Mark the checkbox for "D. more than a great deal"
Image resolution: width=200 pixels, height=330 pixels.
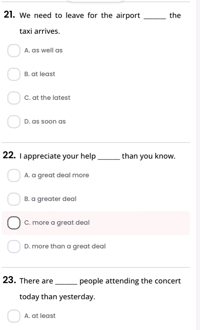[x=14, y=246]
